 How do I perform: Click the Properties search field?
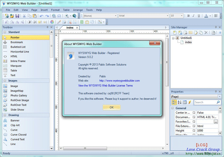[x=205, y=102]
